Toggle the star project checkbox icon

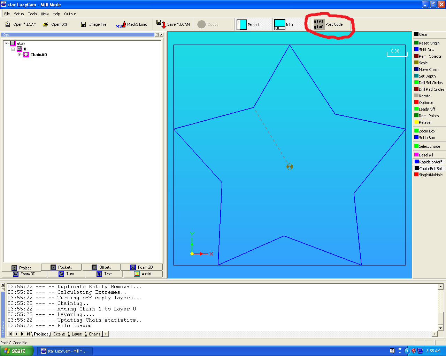click(x=13, y=43)
